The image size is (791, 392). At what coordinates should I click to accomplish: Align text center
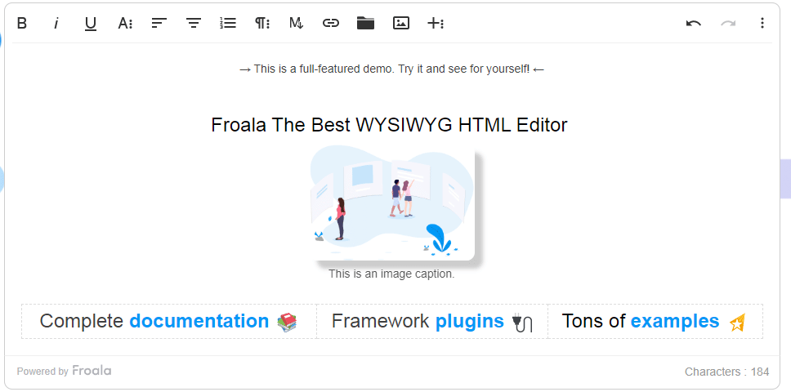pos(194,23)
